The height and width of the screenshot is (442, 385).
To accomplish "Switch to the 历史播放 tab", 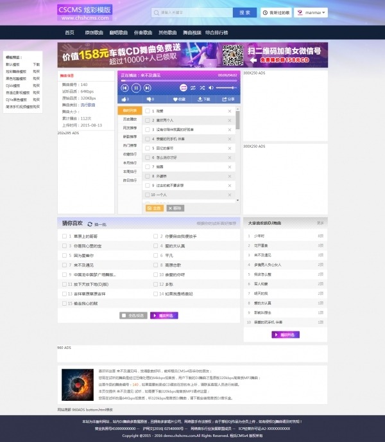I will coord(130,119).
